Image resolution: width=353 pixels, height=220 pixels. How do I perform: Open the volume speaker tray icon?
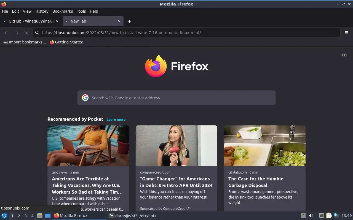point(311,216)
